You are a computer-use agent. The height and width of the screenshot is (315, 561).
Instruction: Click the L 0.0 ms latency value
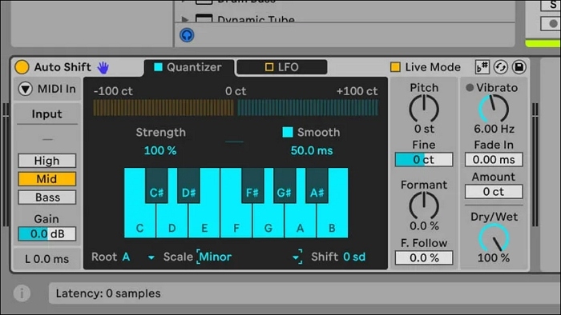click(46, 259)
